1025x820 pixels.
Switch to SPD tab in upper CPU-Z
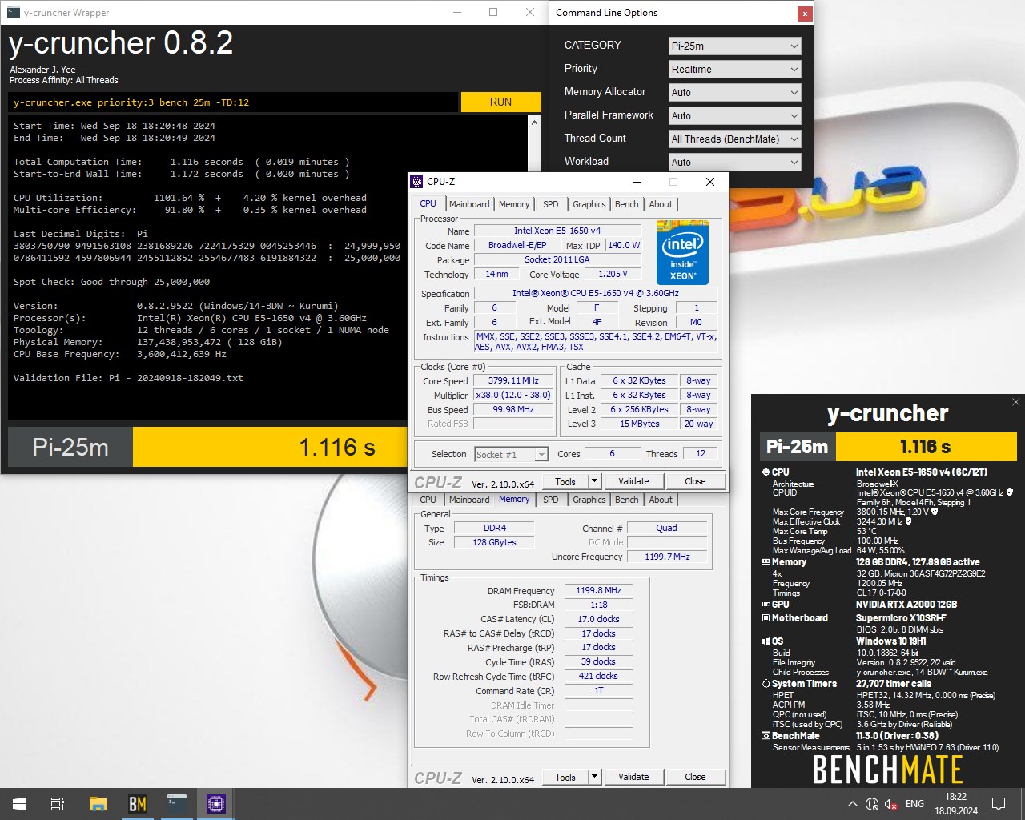point(551,204)
